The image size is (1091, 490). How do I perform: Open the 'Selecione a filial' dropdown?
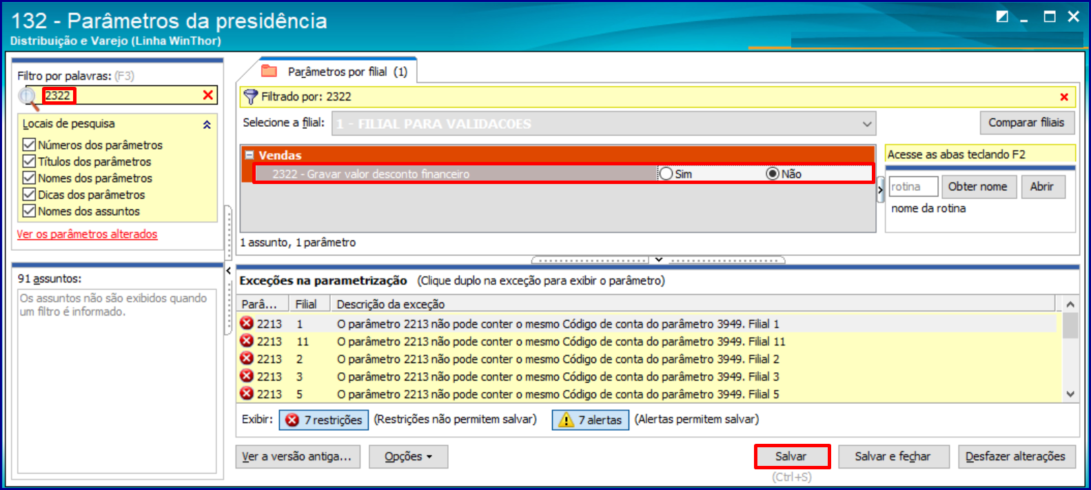[x=867, y=124]
